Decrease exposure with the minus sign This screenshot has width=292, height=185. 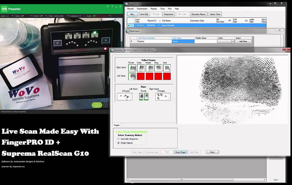point(85,16)
